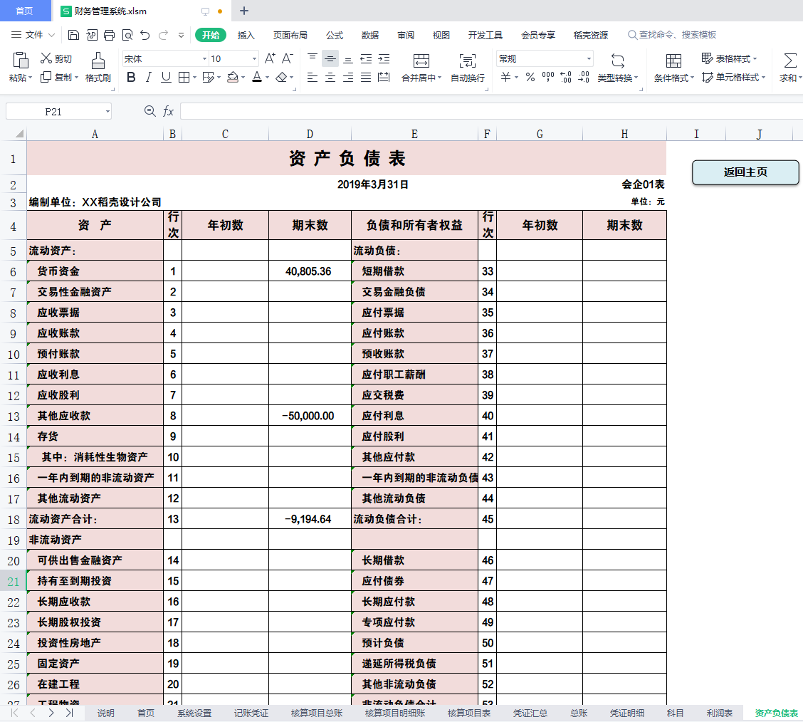Click inside the Name Box showing P21
The image size is (803, 722).
[53, 111]
